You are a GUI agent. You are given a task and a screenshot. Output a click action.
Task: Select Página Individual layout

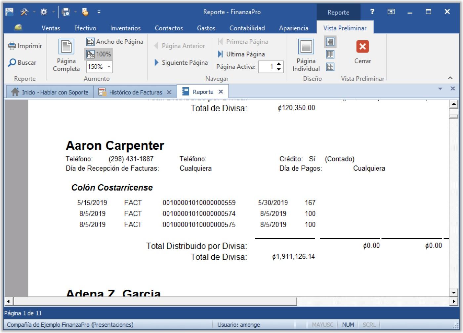coord(306,55)
